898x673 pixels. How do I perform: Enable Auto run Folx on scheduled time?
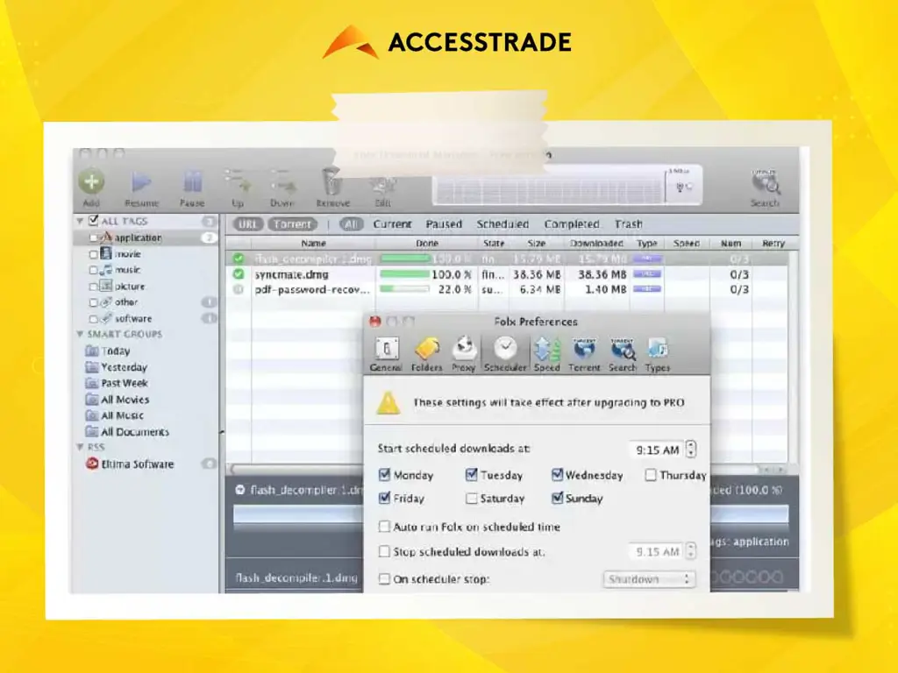[384, 527]
